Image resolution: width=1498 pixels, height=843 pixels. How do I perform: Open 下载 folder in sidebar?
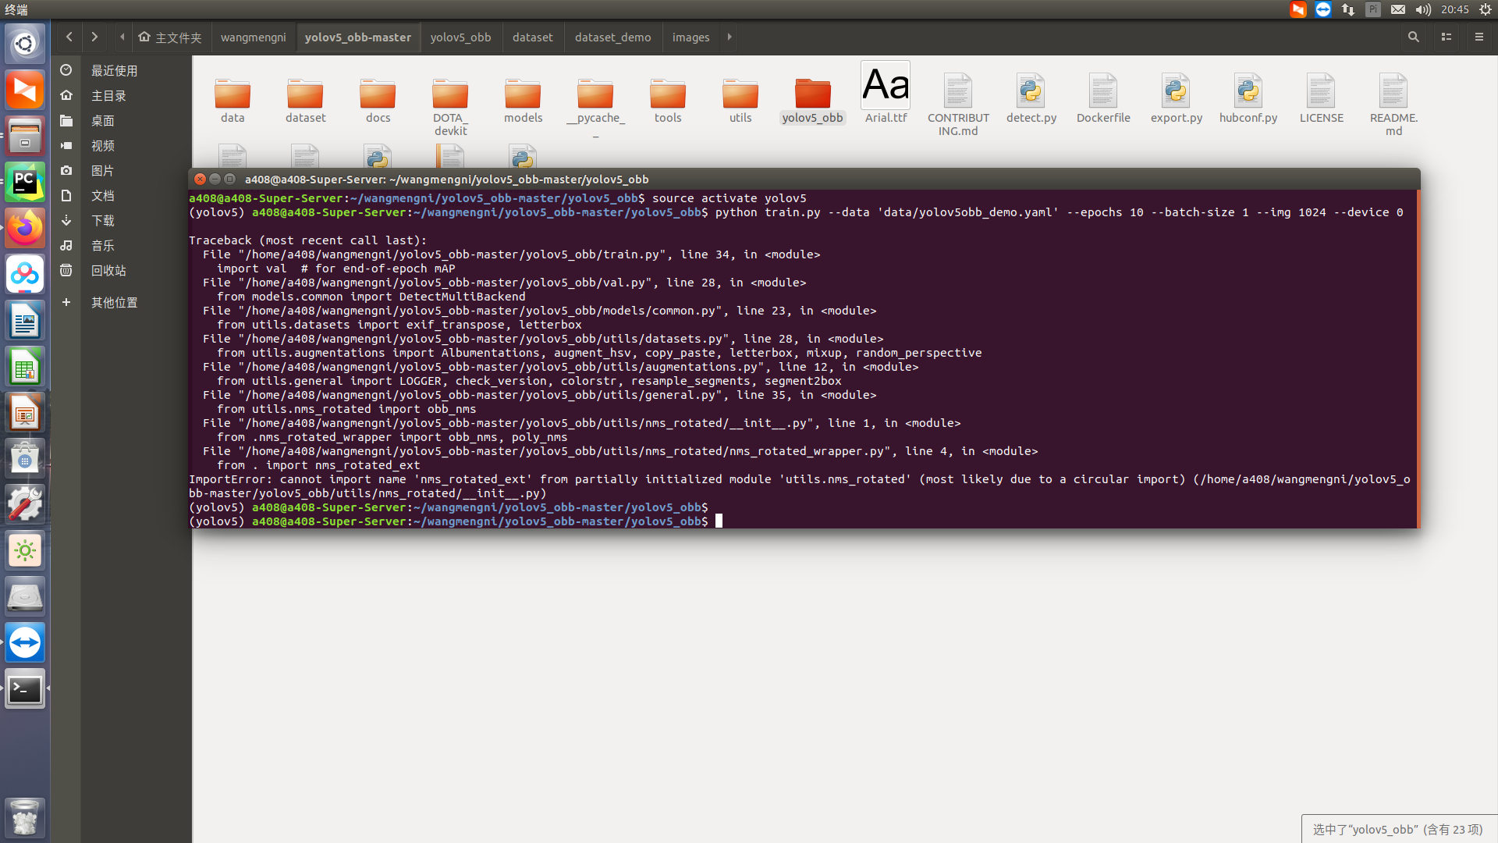pos(102,220)
